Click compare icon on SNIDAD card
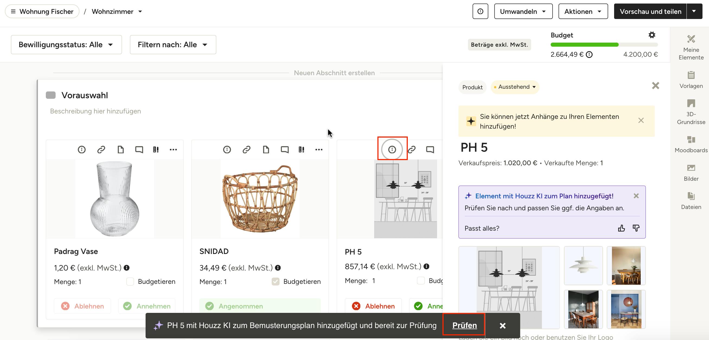 (301, 150)
